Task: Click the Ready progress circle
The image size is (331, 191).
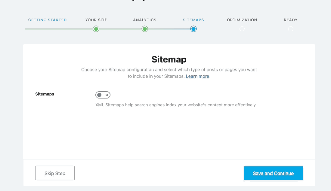Action: (291, 29)
